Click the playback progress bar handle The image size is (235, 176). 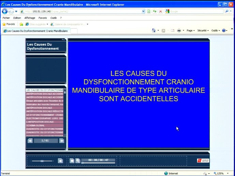pyautogui.click(x=82, y=163)
